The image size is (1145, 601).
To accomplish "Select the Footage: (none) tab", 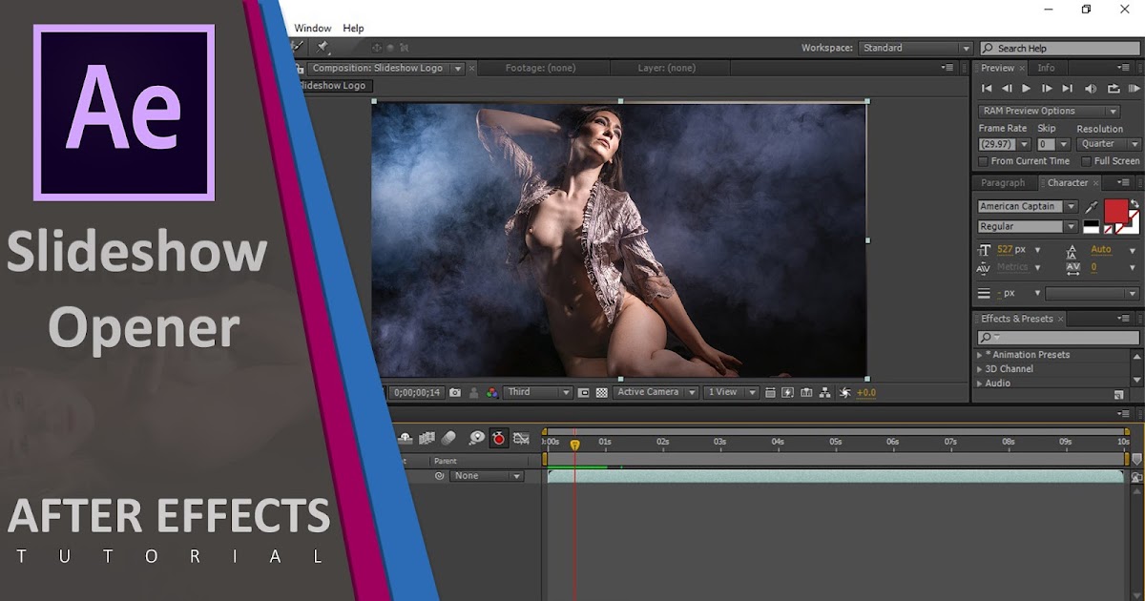I will 540,69.
